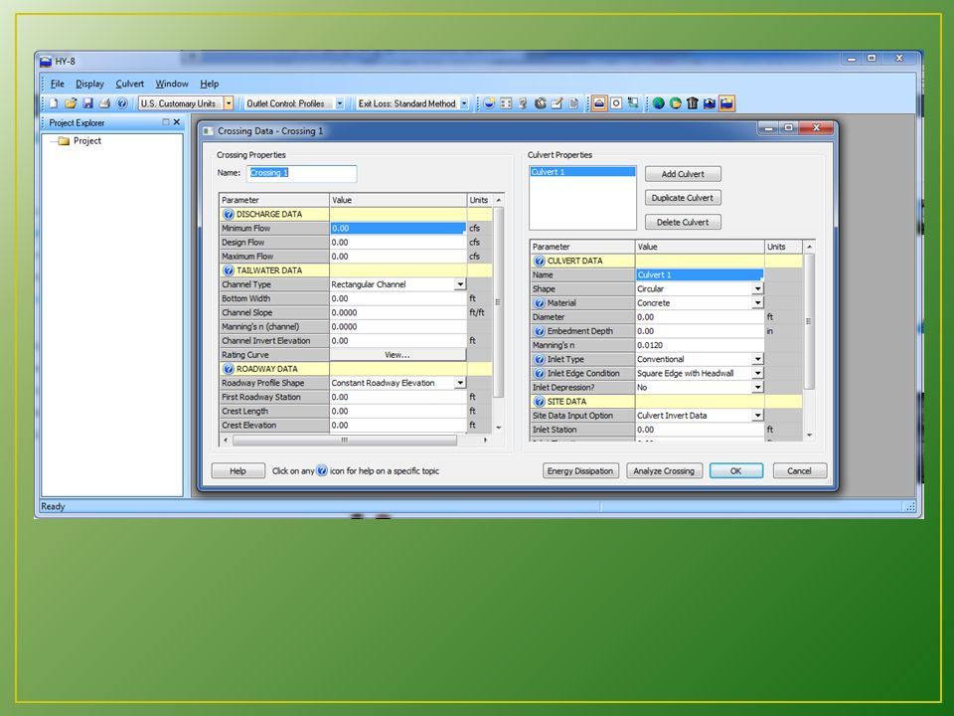Click the Bottom Width value field
Screen dimensions: 954x716
(x=397, y=299)
